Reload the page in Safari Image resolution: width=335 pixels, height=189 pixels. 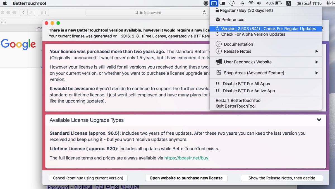[x=204, y=13]
